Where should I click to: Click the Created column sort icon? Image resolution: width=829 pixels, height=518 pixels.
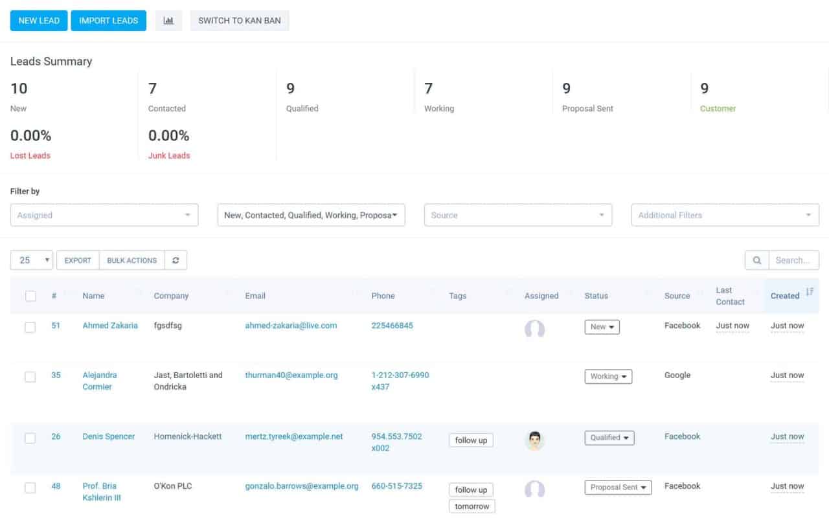(x=809, y=293)
